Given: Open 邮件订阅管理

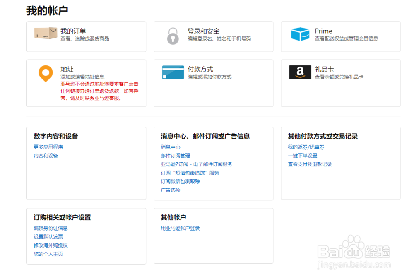Looking at the screenshot, I should click(x=174, y=156).
